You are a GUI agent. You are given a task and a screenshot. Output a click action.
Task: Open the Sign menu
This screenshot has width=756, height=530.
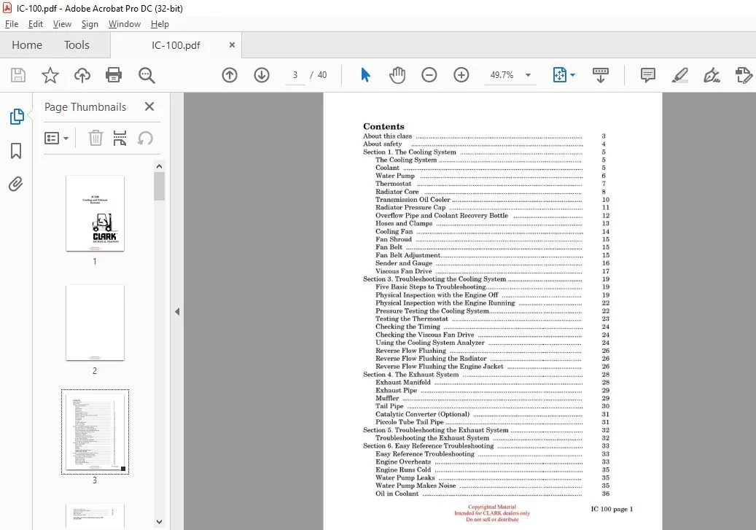tap(90, 24)
